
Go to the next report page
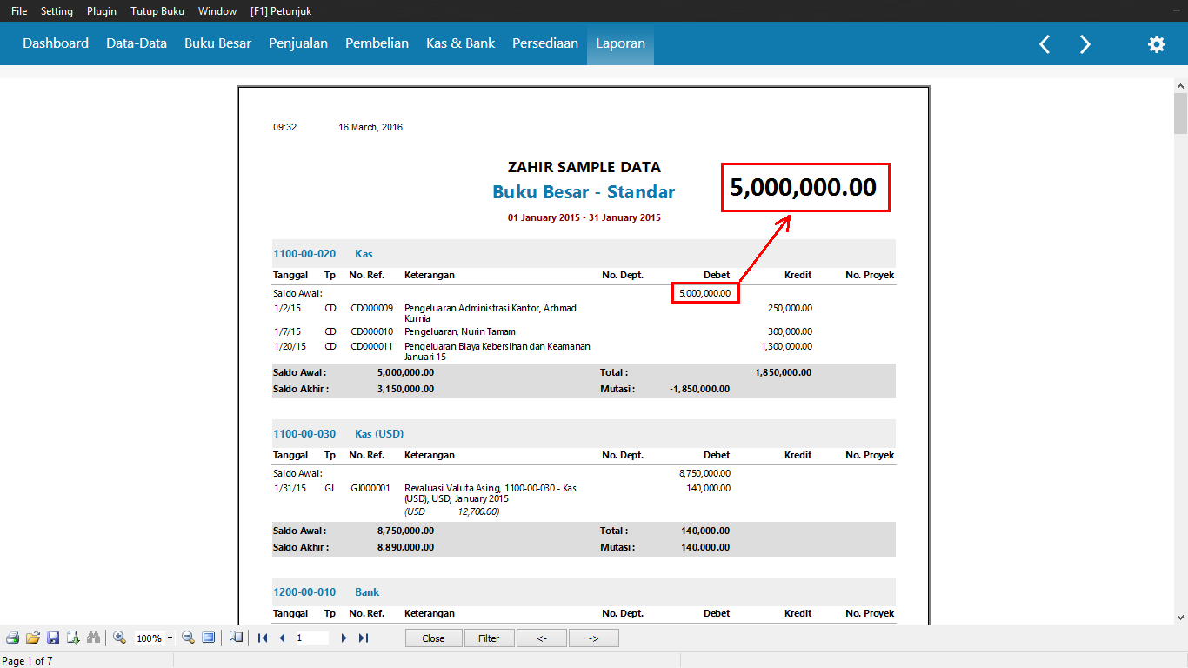click(x=344, y=638)
